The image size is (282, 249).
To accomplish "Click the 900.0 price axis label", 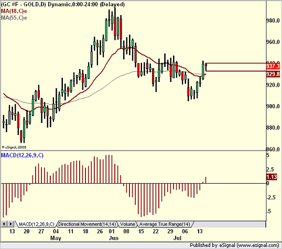I will click(x=273, y=106).
